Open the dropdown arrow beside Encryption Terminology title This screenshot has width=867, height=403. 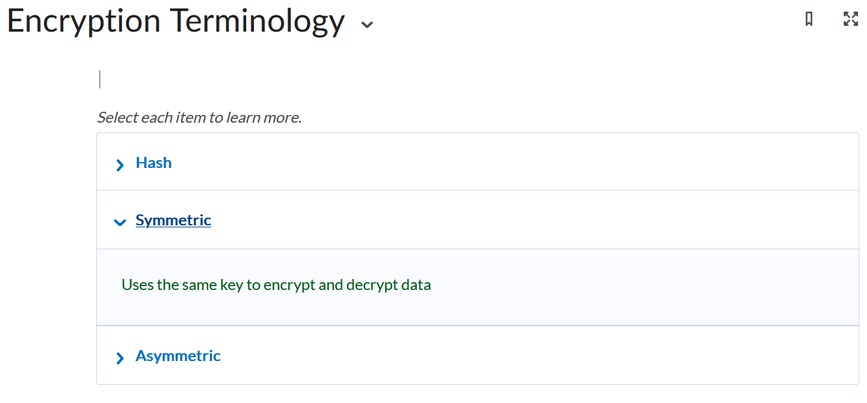[x=367, y=25]
